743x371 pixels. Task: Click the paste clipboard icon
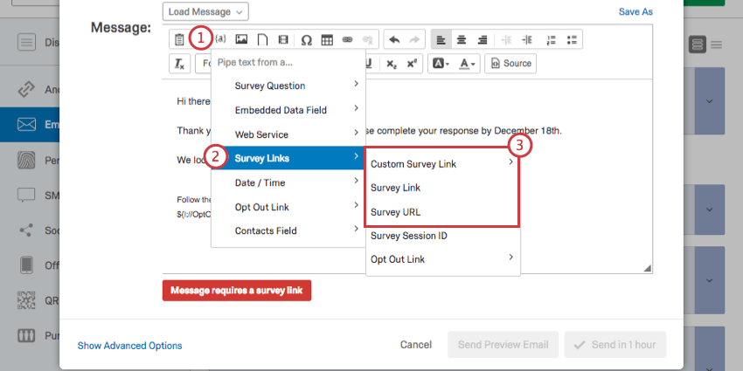pyautogui.click(x=179, y=40)
